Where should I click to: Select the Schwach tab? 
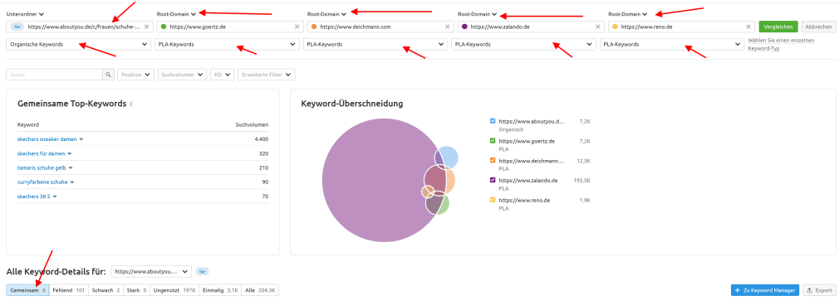point(105,290)
